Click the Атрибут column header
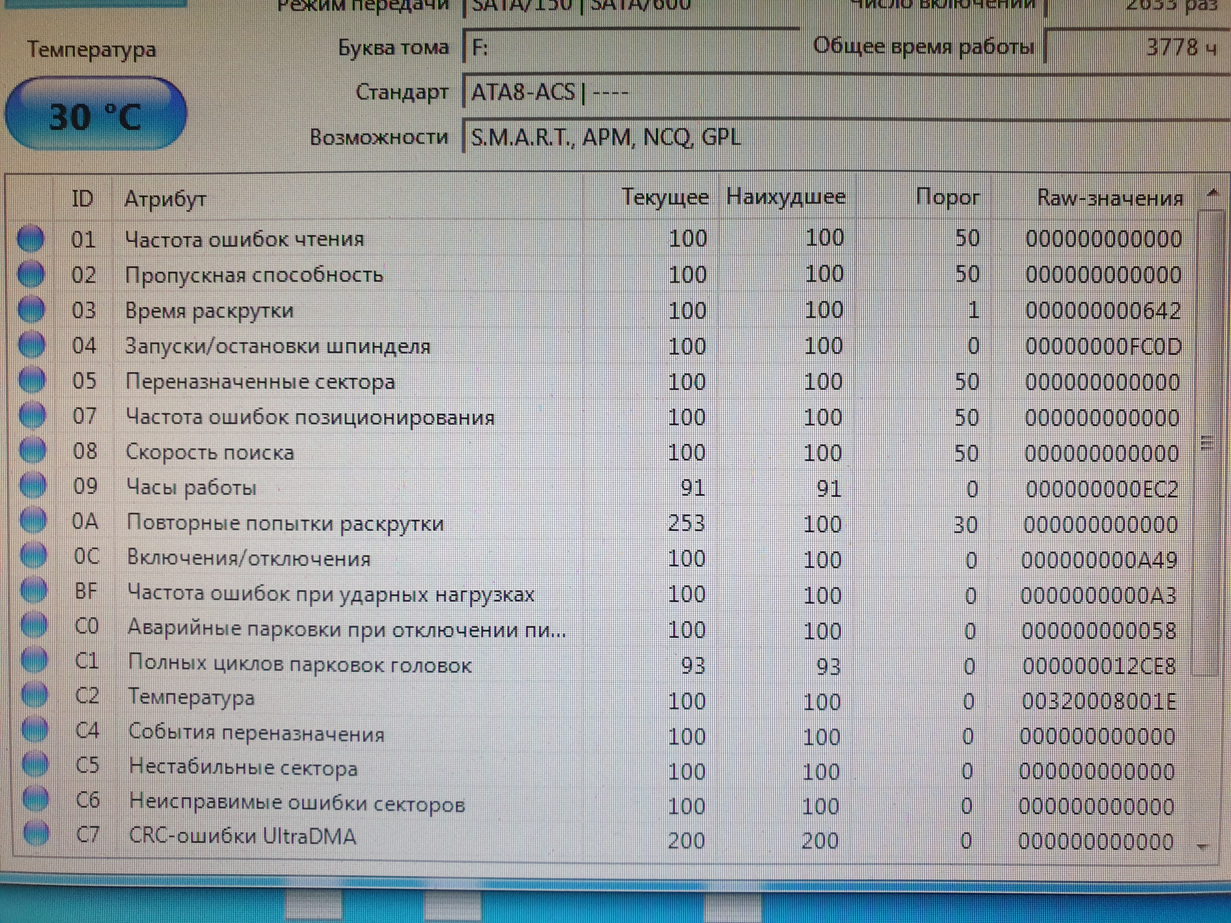This screenshot has width=1231, height=923. pos(165,199)
